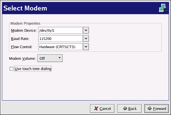Viewport: 171px width, 115px height.
Task: Expand the Flow Control dropdown arrow
Action: [x=86, y=47]
